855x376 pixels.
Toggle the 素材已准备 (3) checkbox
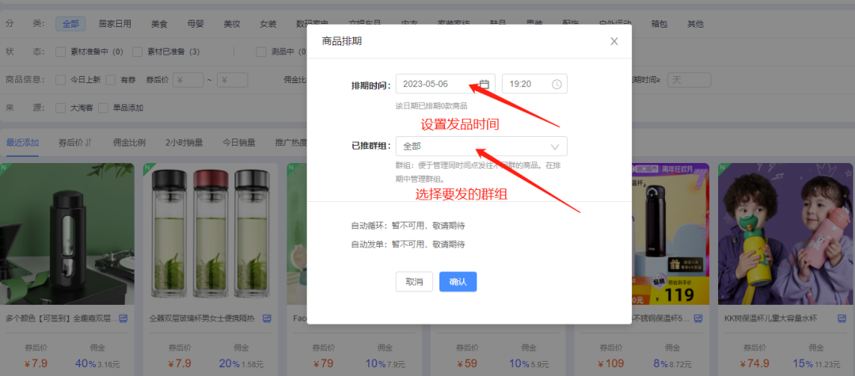tap(138, 51)
